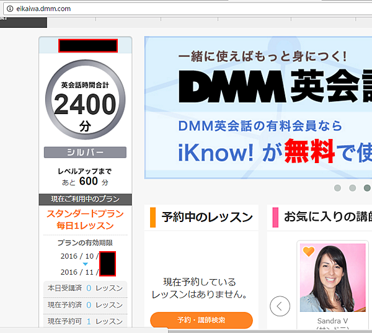This screenshot has width=372, height=333.
Task: Click the 現在予約可 1 レッスン row
Action: tap(85, 321)
